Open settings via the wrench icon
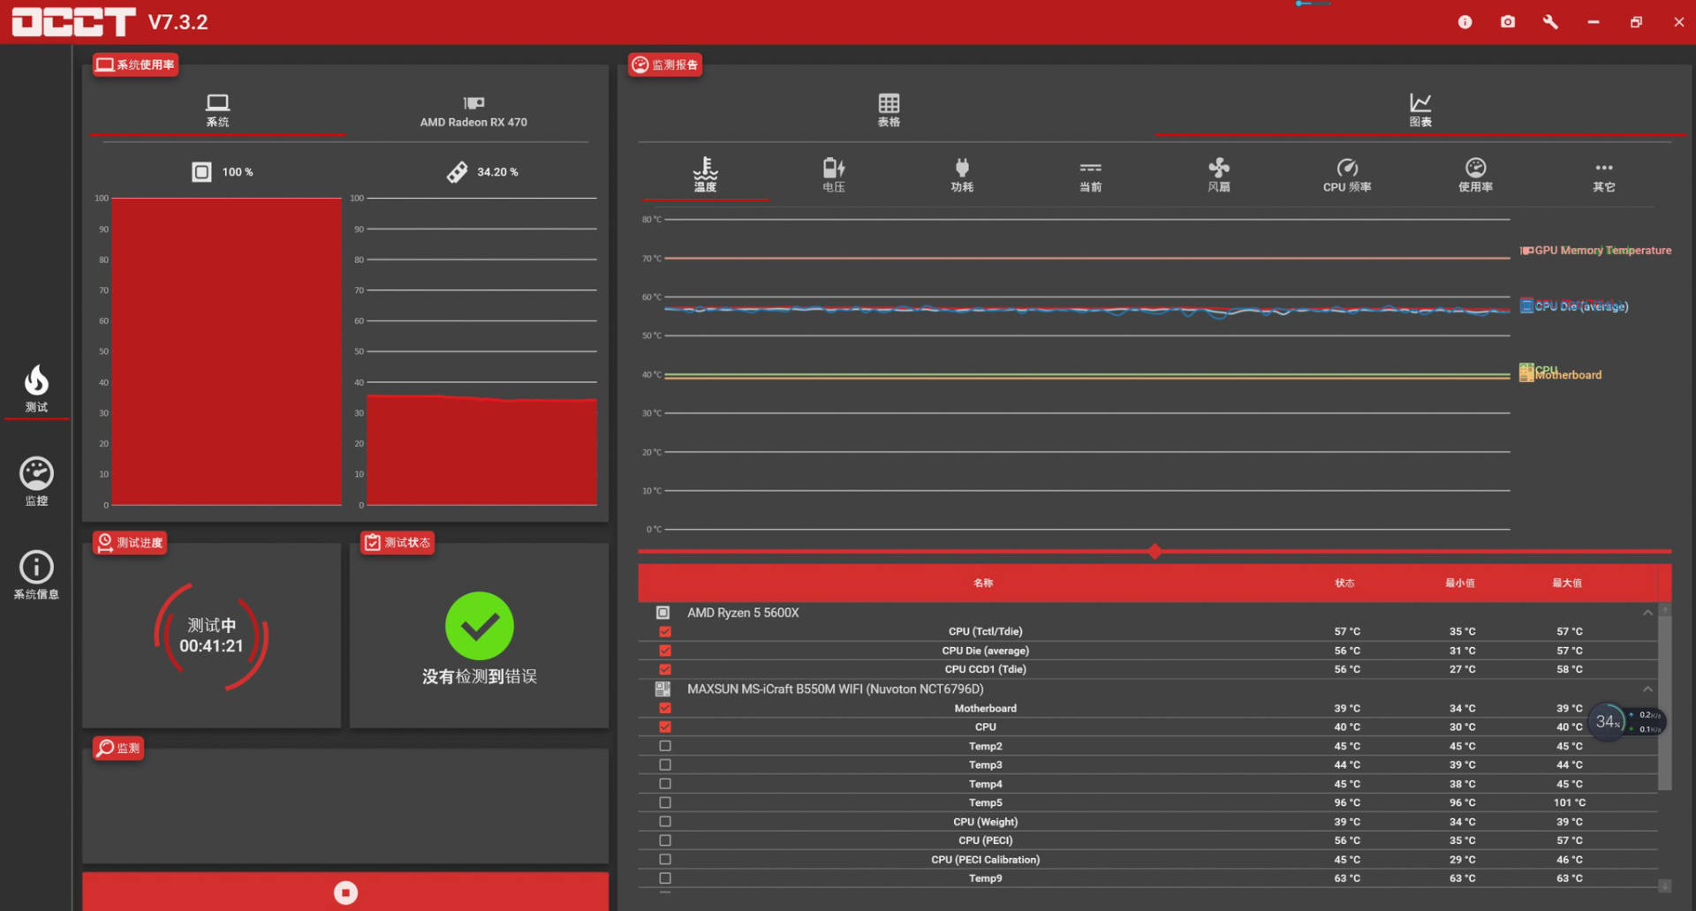1696x911 pixels. [x=1550, y=22]
